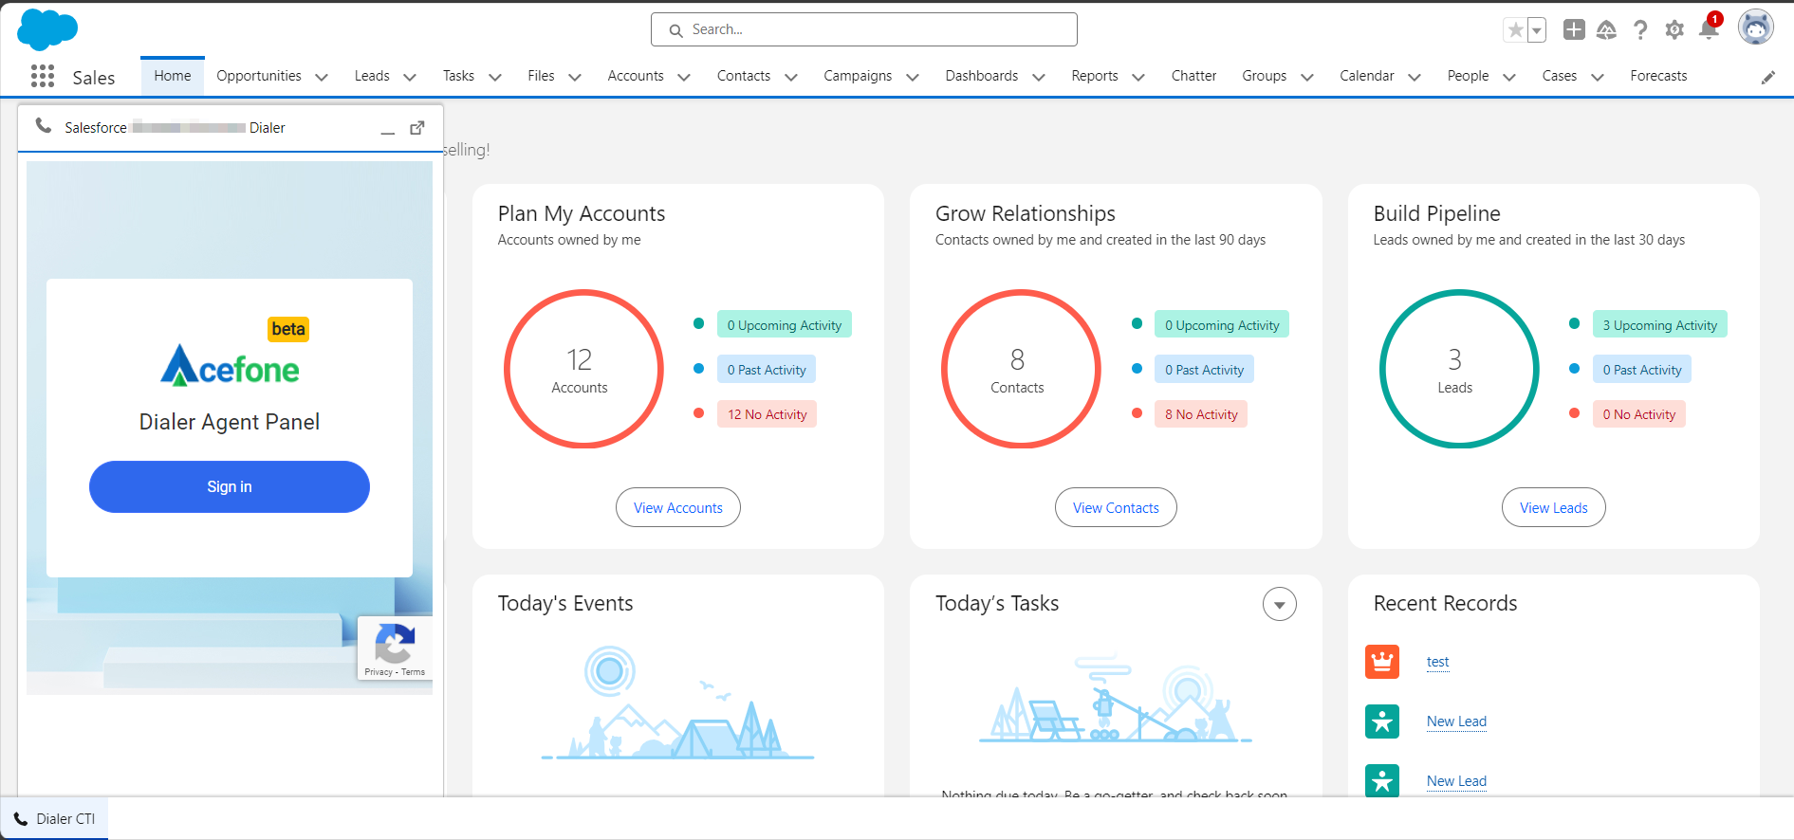The height and width of the screenshot is (840, 1794).
Task: Click the 3 Leads ring chart
Action: (1459, 369)
